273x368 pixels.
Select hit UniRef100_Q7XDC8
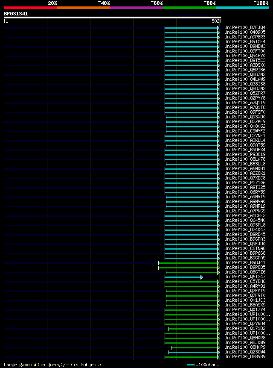tap(245, 178)
